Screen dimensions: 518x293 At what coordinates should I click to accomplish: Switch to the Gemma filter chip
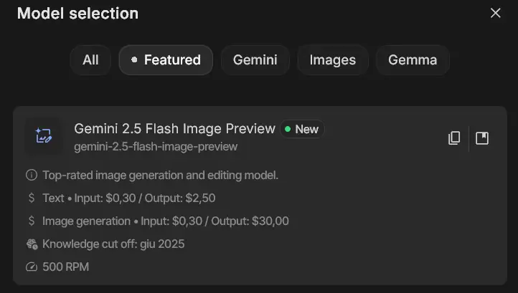click(x=413, y=60)
